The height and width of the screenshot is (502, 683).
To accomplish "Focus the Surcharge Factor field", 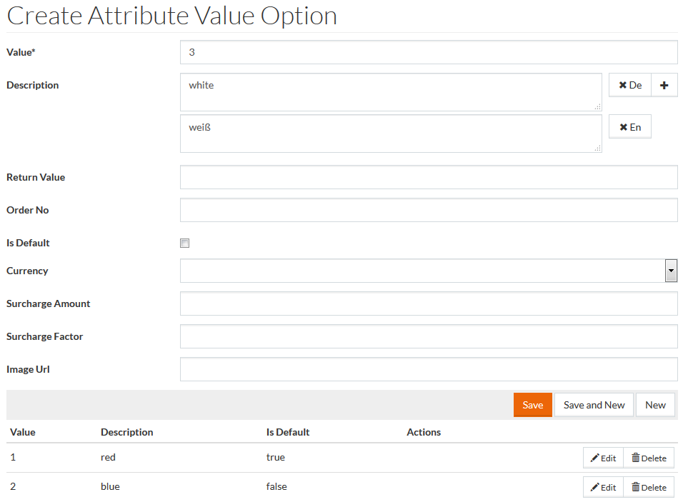I will [428, 336].
